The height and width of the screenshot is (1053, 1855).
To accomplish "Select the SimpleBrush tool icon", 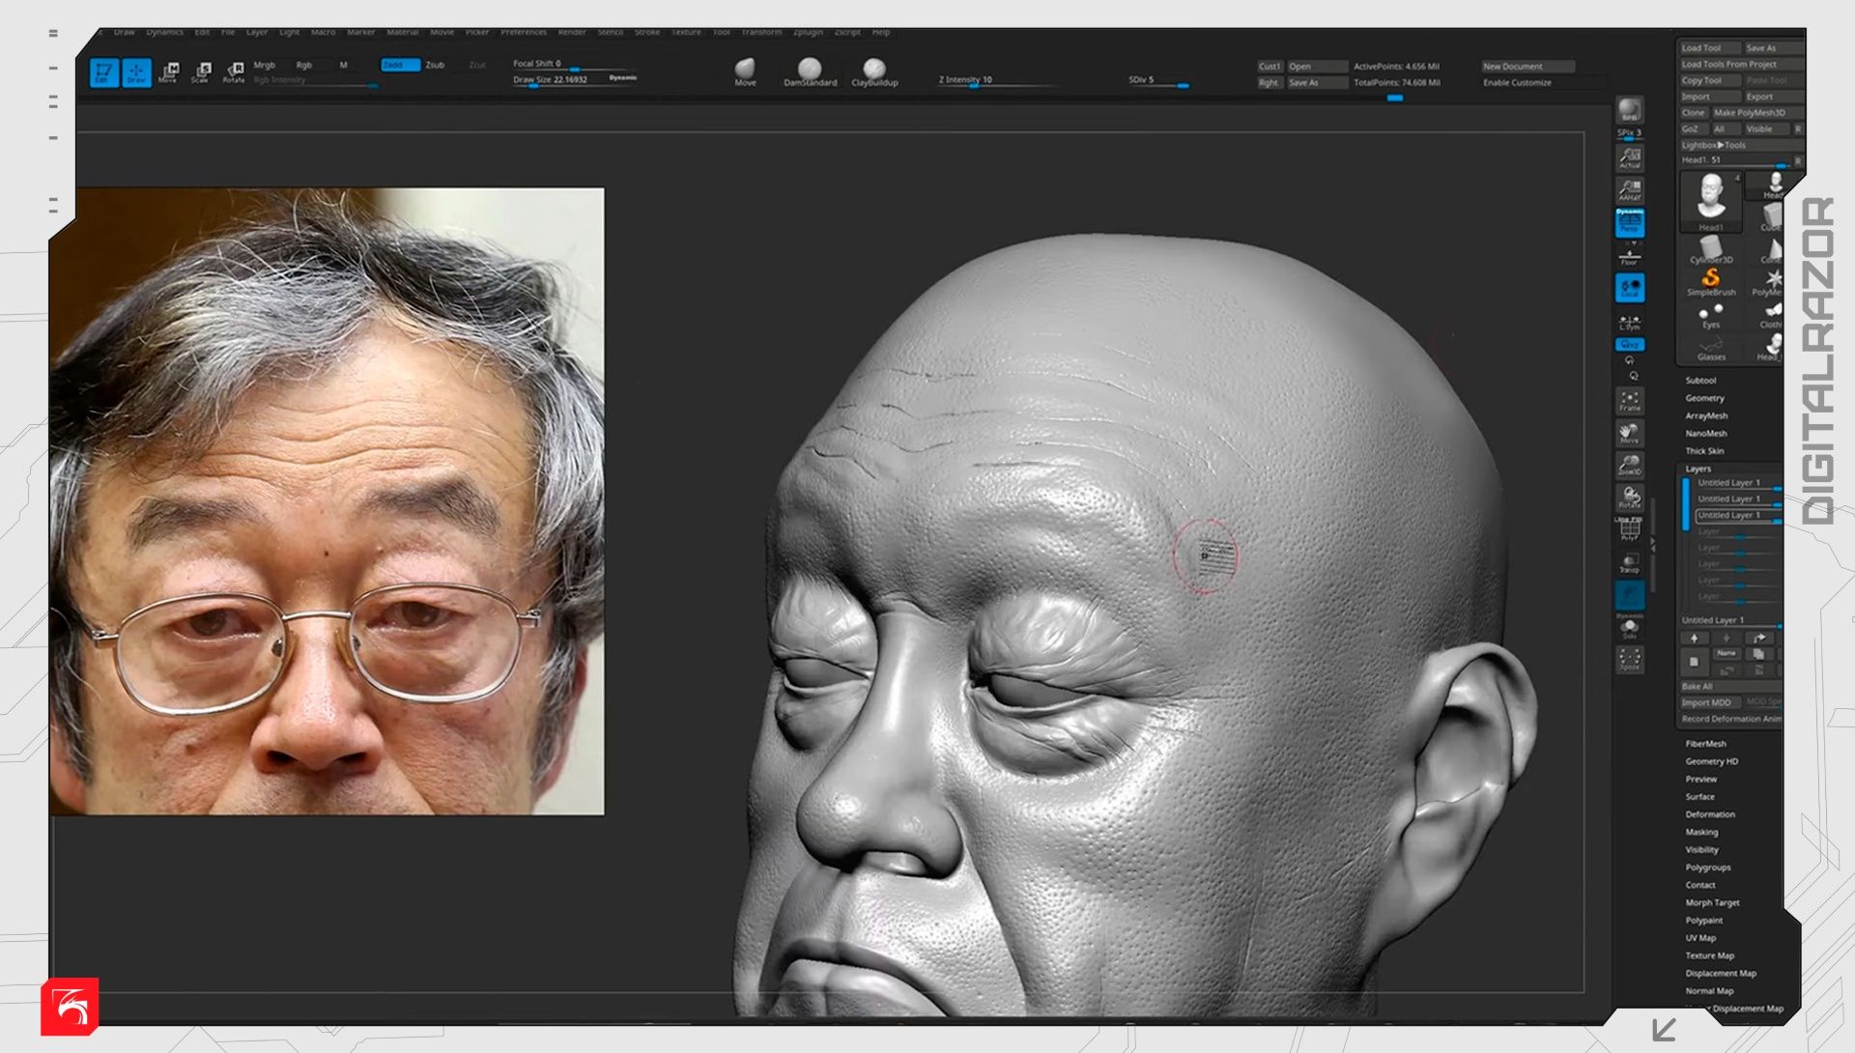I will pyautogui.click(x=1710, y=281).
